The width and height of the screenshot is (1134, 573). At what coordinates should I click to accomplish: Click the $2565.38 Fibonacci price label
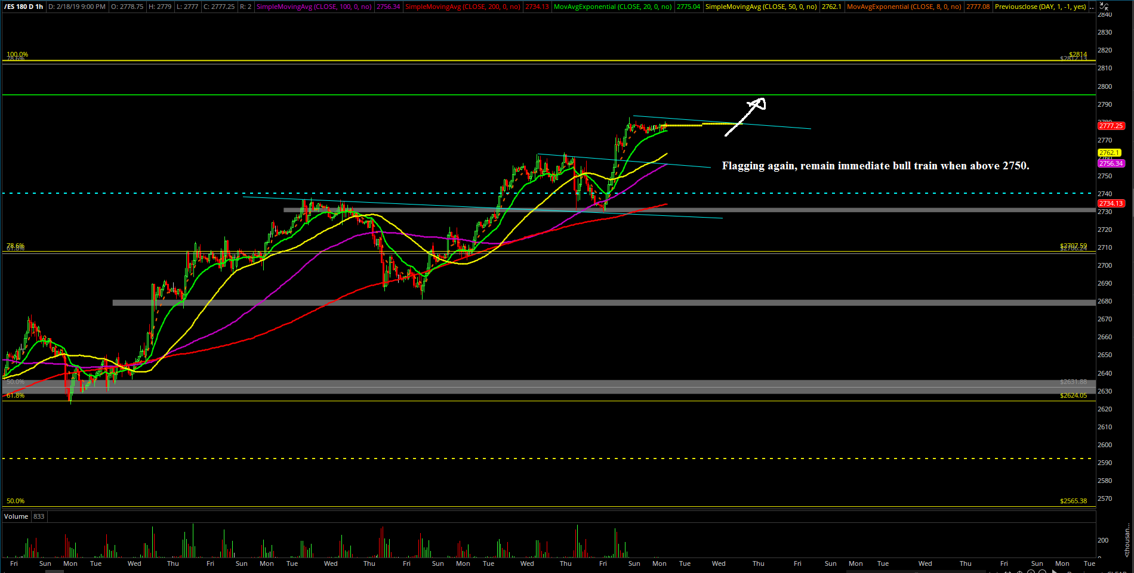[x=1073, y=501]
